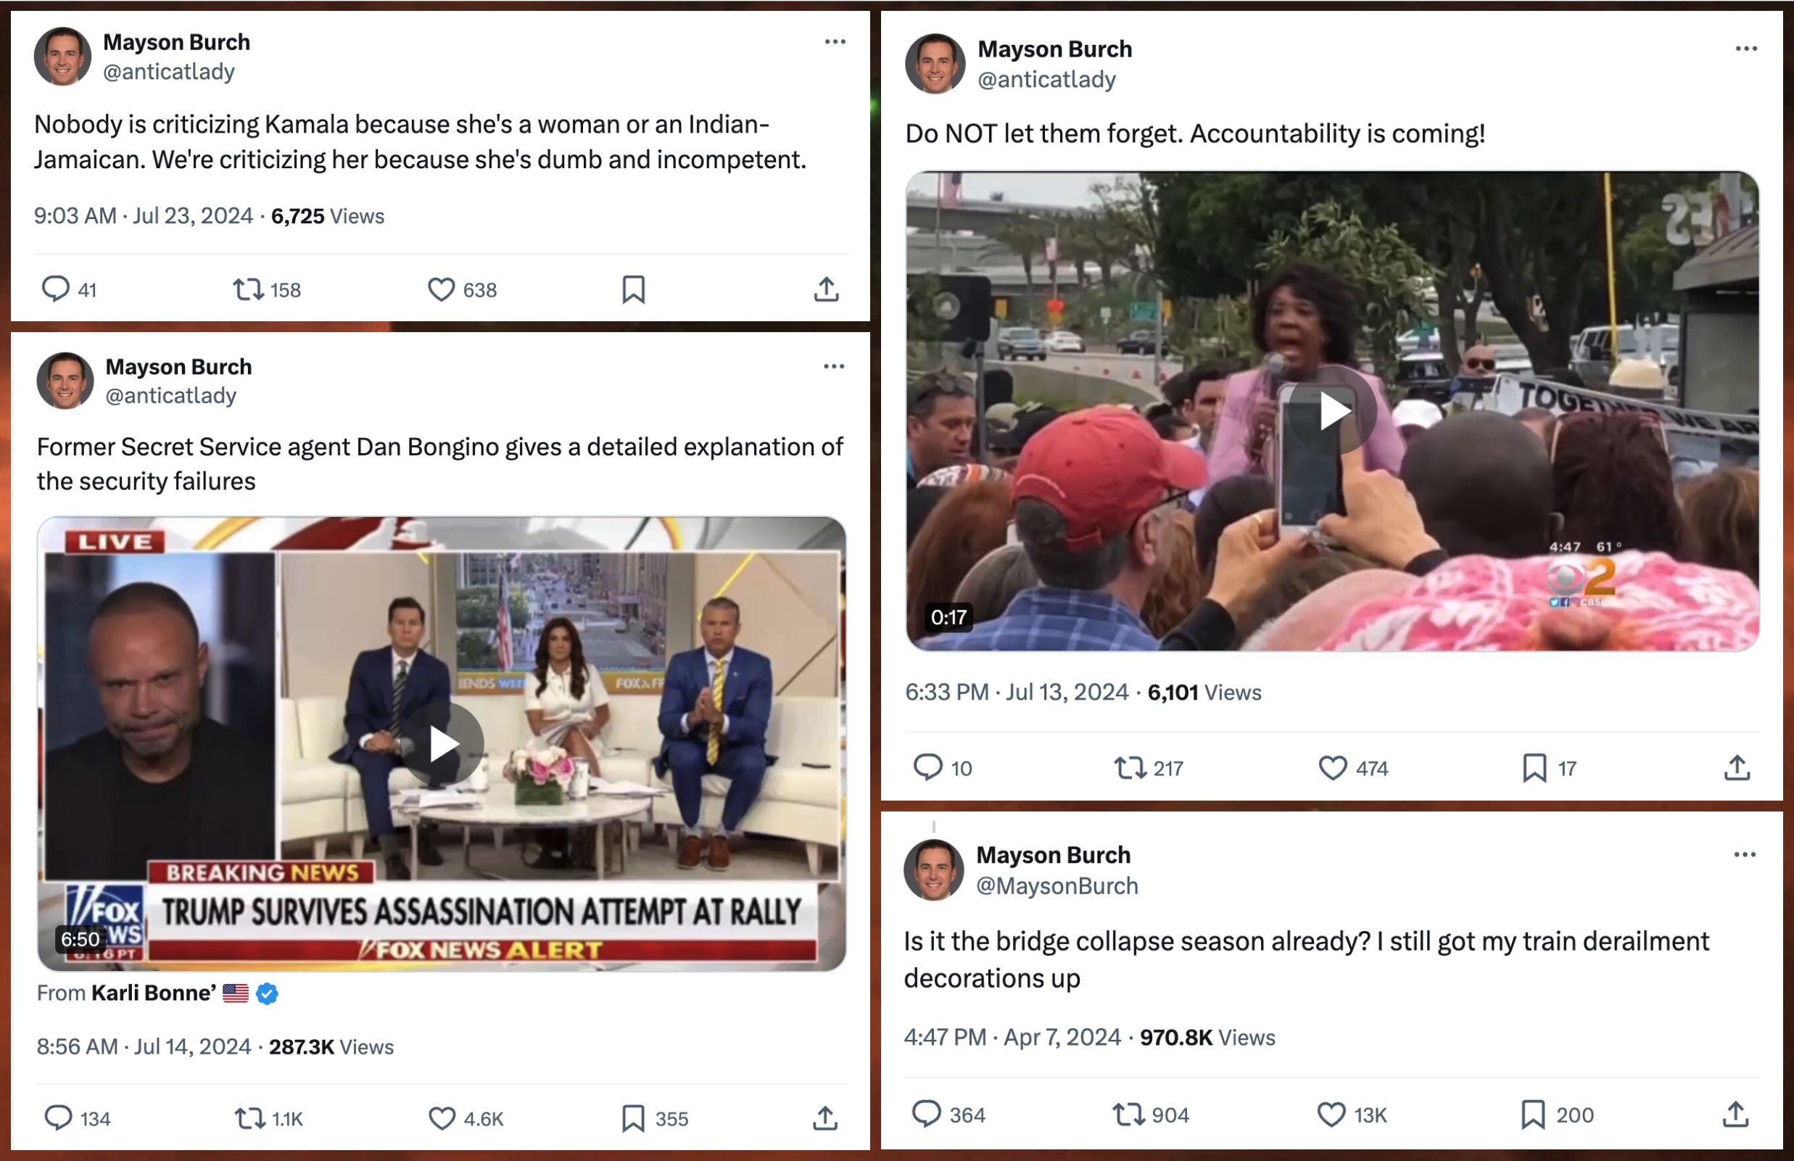Reply to the bridge collapse tweet with 364 comments
1794x1161 pixels.
click(x=927, y=1115)
